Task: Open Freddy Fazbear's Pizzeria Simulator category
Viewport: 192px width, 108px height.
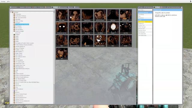Action: point(24,45)
